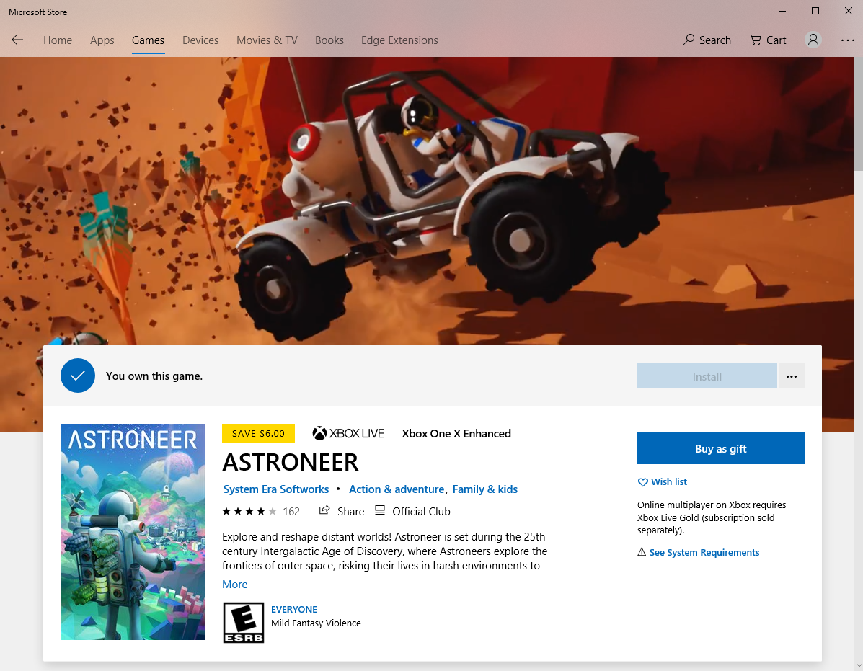Click the Install button
Viewport: 863px width, 671px height.
tap(707, 376)
